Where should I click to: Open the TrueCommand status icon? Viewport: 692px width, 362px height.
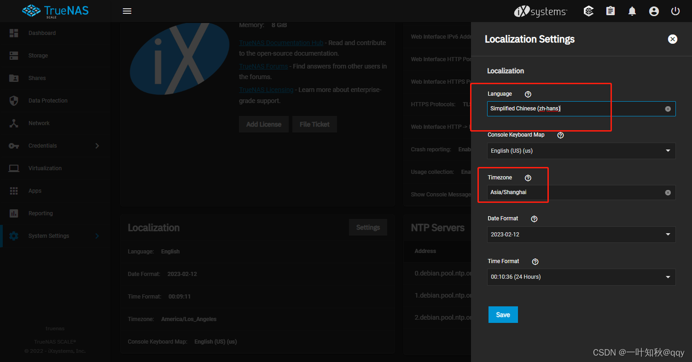tap(588, 11)
